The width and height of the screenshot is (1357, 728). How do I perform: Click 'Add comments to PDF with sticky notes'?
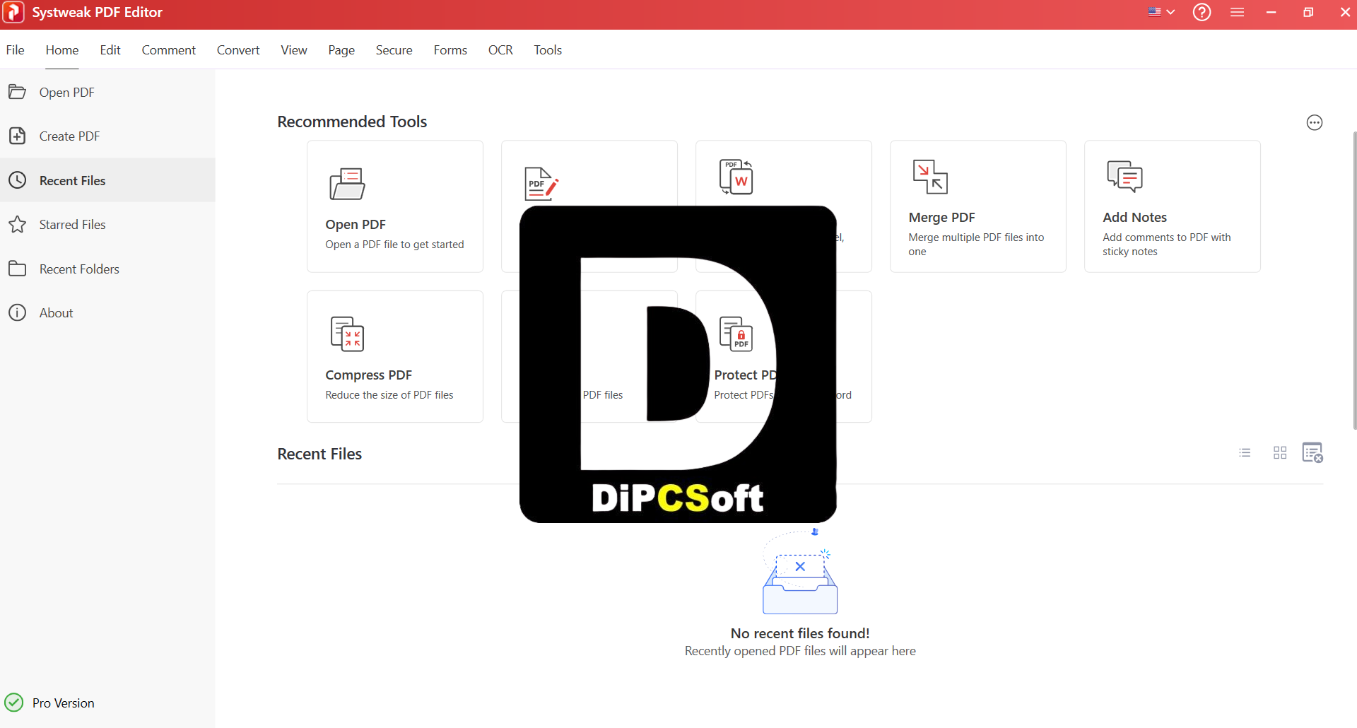(x=1167, y=245)
